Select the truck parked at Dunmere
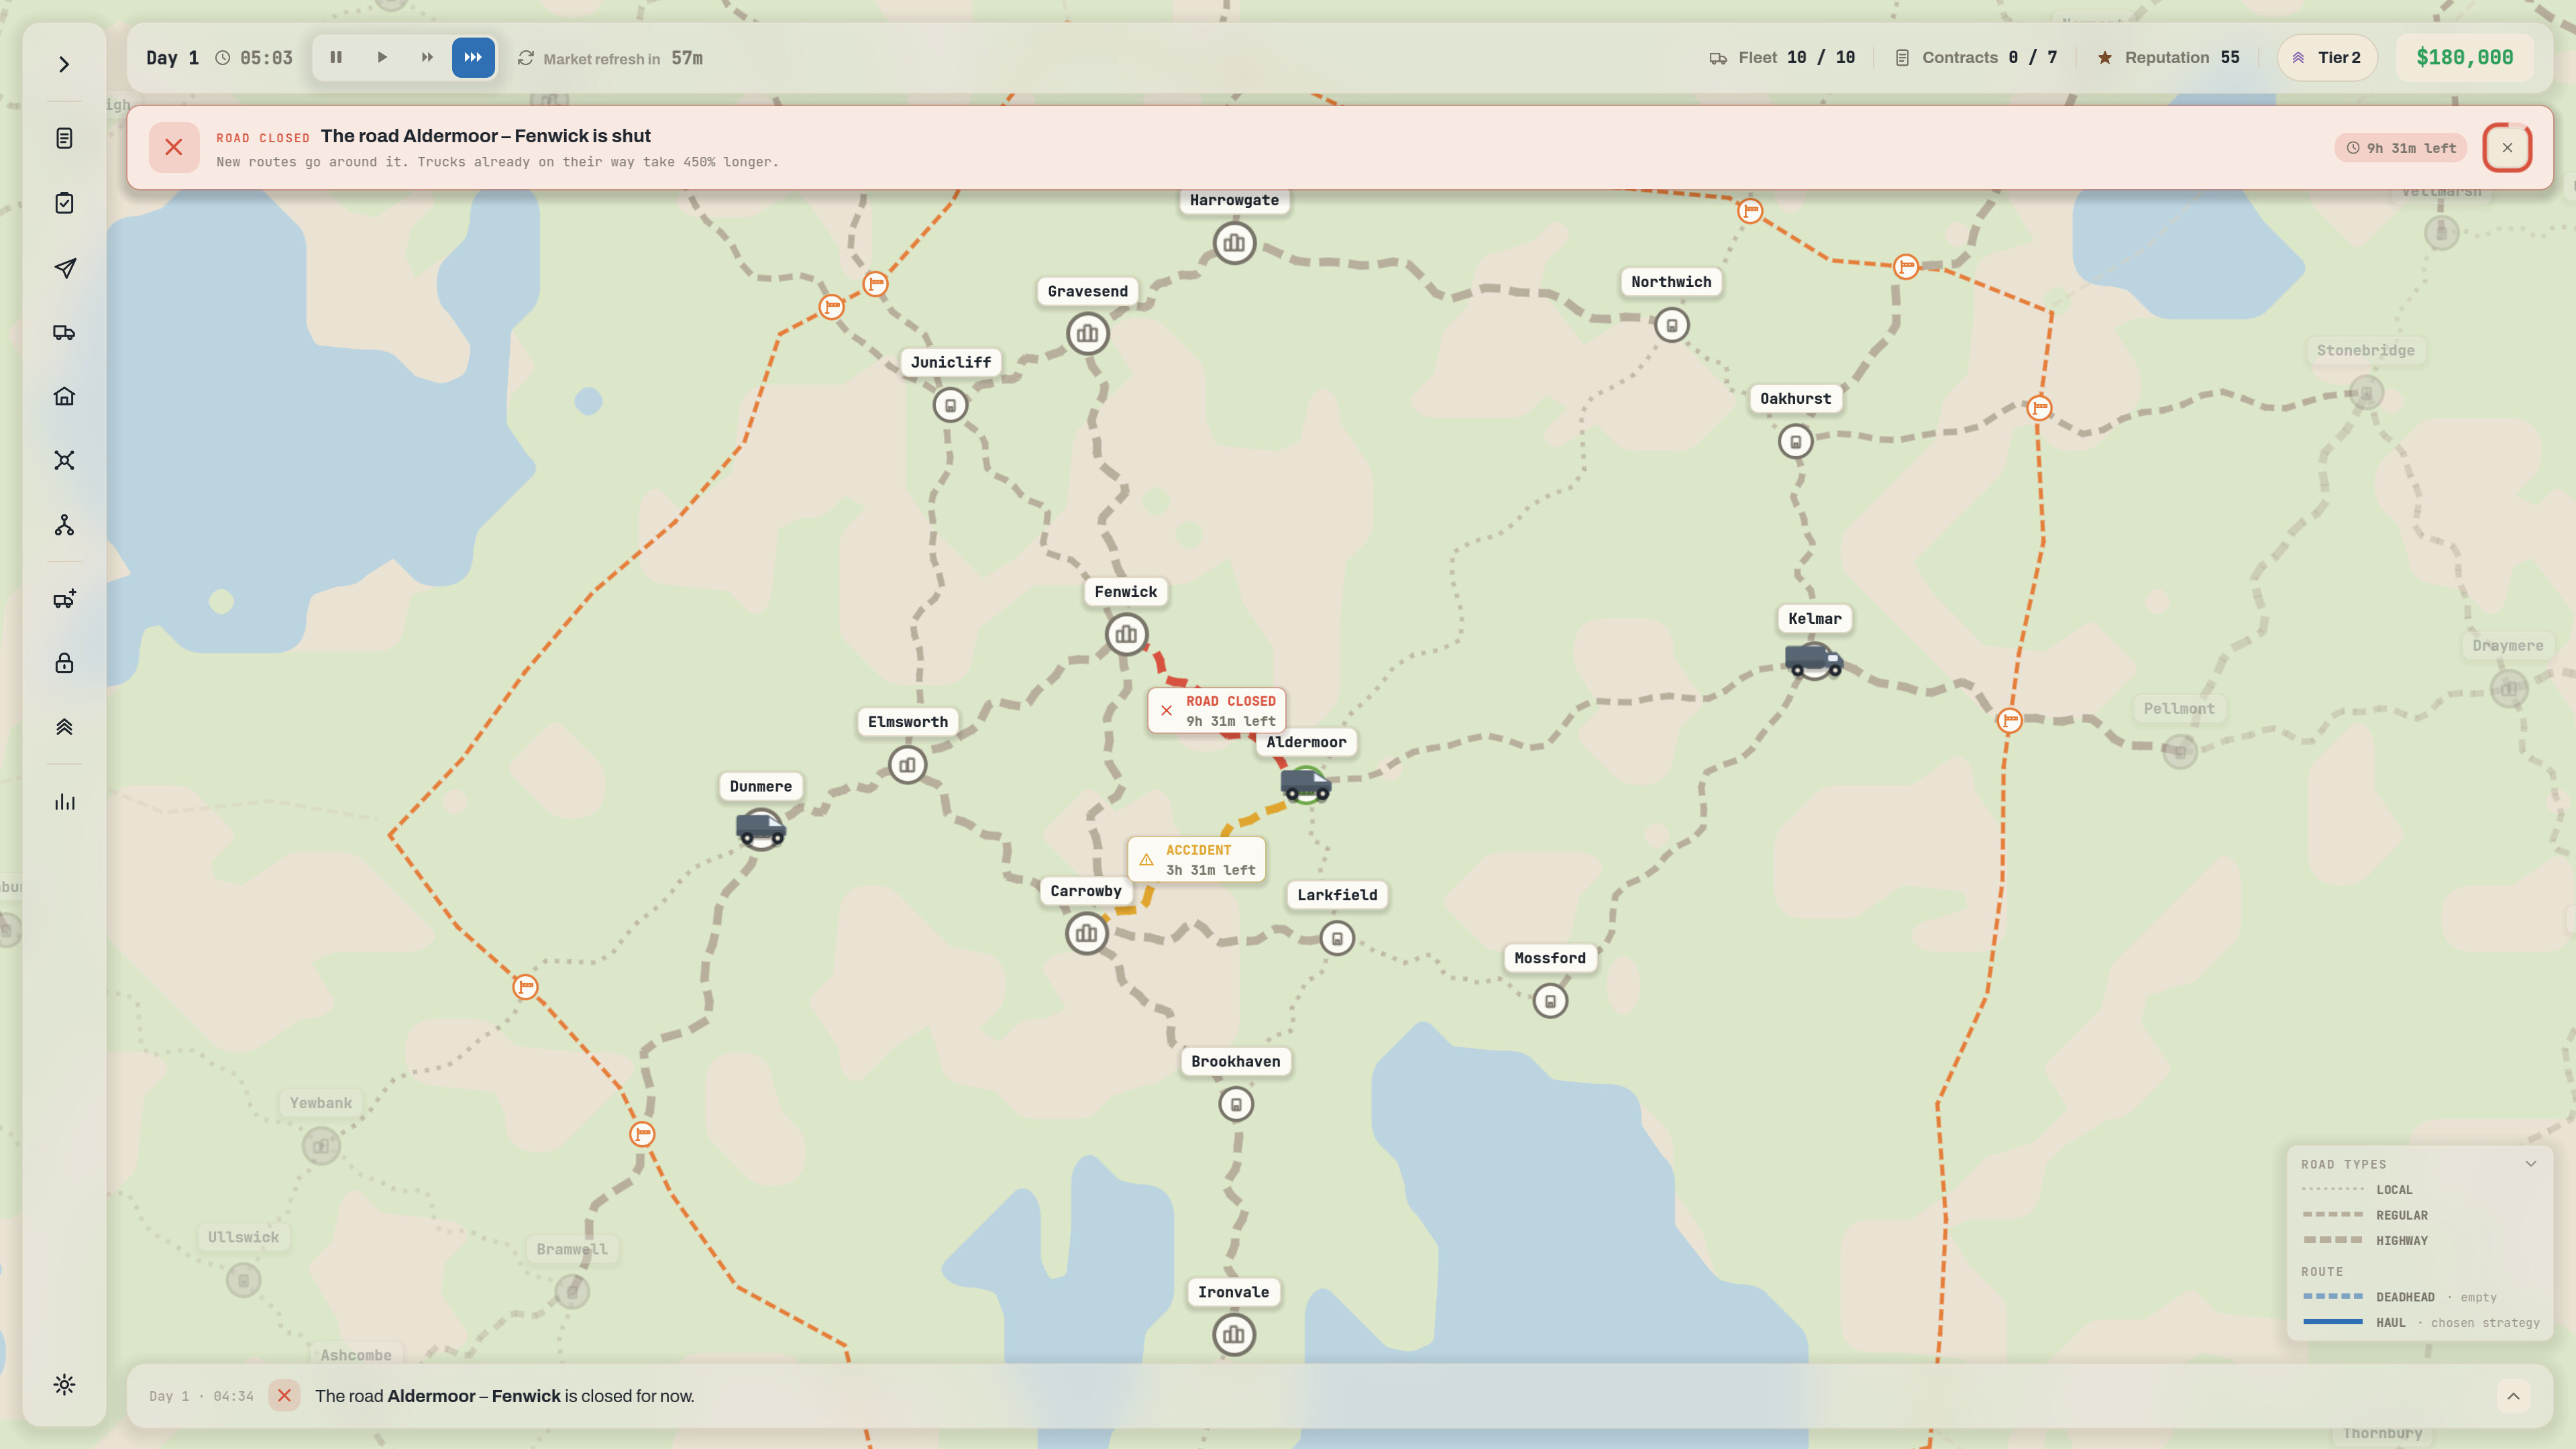Image resolution: width=2576 pixels, height=1449 pixels. (x=761, y=828)
